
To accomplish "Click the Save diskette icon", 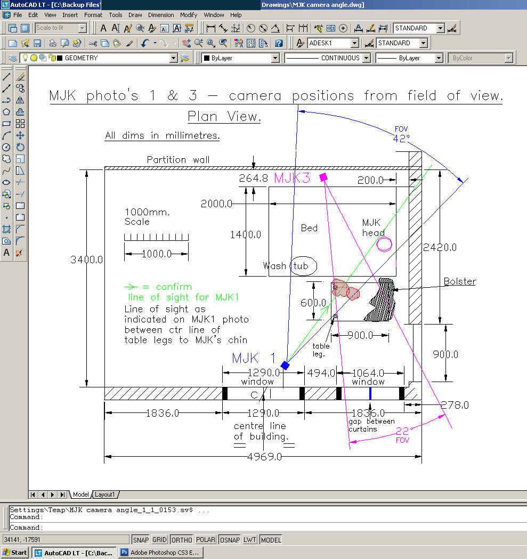I will [x=37, y=43].
